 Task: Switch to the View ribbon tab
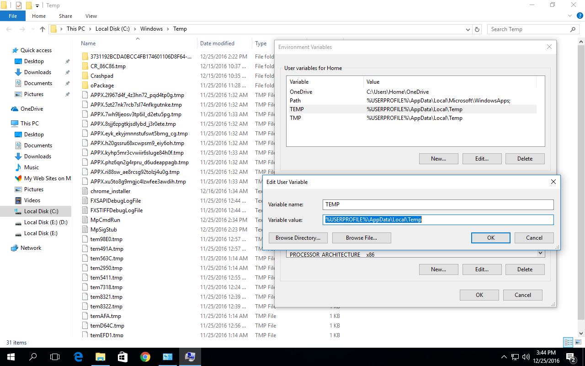(90, 16)
